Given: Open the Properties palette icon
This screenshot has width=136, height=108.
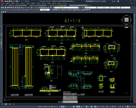Looking at the screenshot, I should tap(39, 7).
